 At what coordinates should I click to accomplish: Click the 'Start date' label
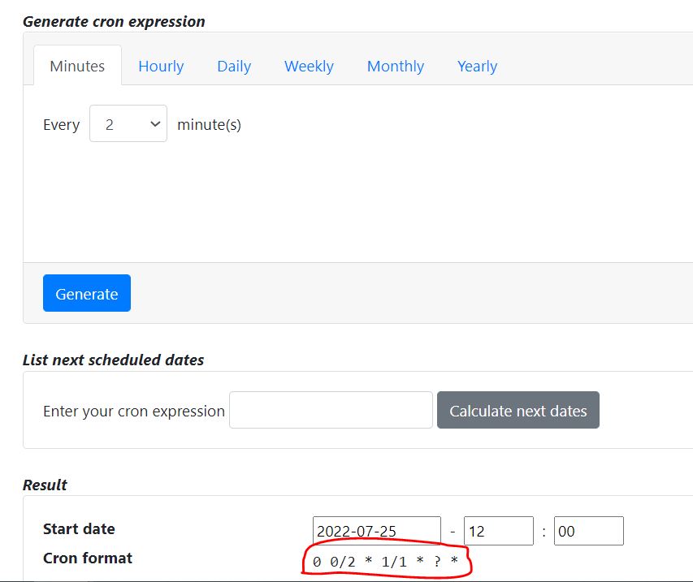[x=79, y=529]
